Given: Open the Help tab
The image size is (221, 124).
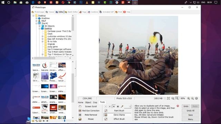Looking at the screenshot, I should (x=127, y=12).
